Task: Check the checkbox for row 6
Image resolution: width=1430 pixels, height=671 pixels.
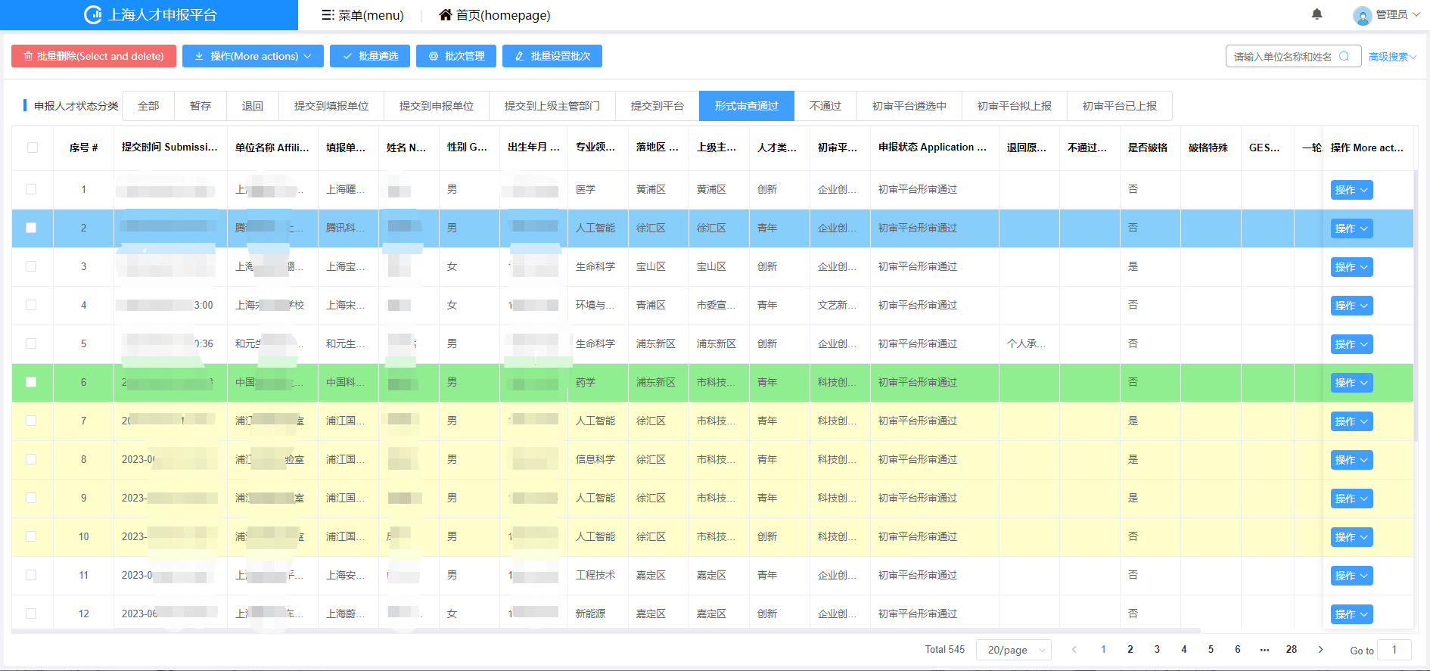Action: pos(31,382)
